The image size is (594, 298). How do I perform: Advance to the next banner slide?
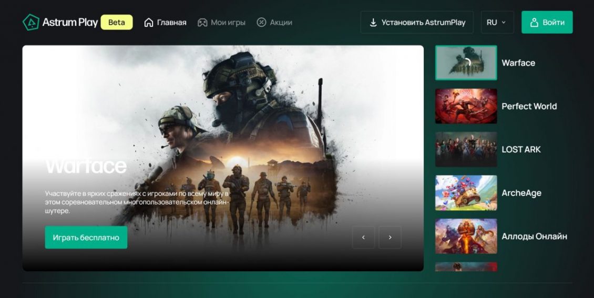[x=390, y=237]
